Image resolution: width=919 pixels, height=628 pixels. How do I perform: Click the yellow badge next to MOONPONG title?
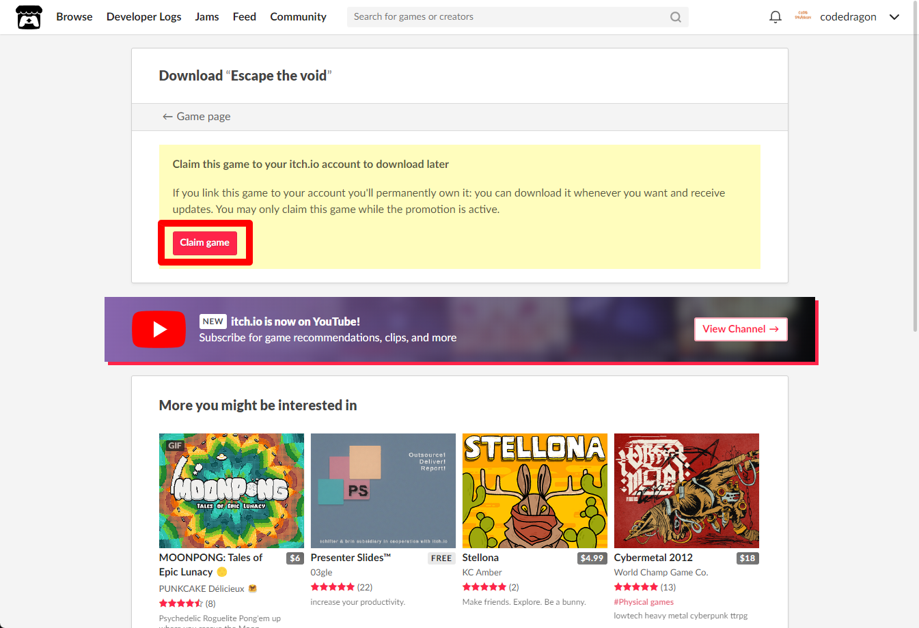tap(221, 572)
